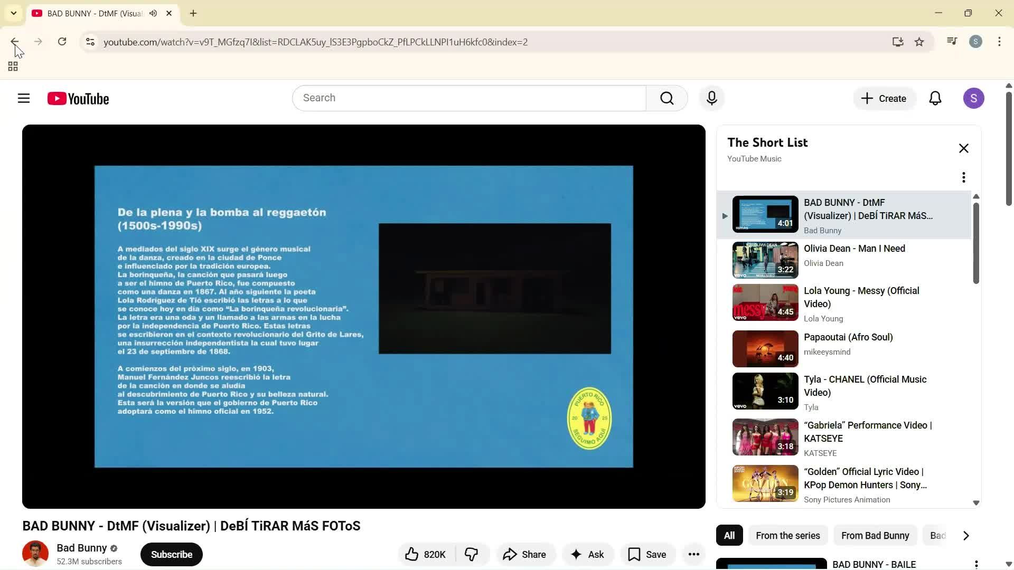The image size is (1014, 570).
Task: Open the video's more actions ellipsis
Action: coord(693,554)
